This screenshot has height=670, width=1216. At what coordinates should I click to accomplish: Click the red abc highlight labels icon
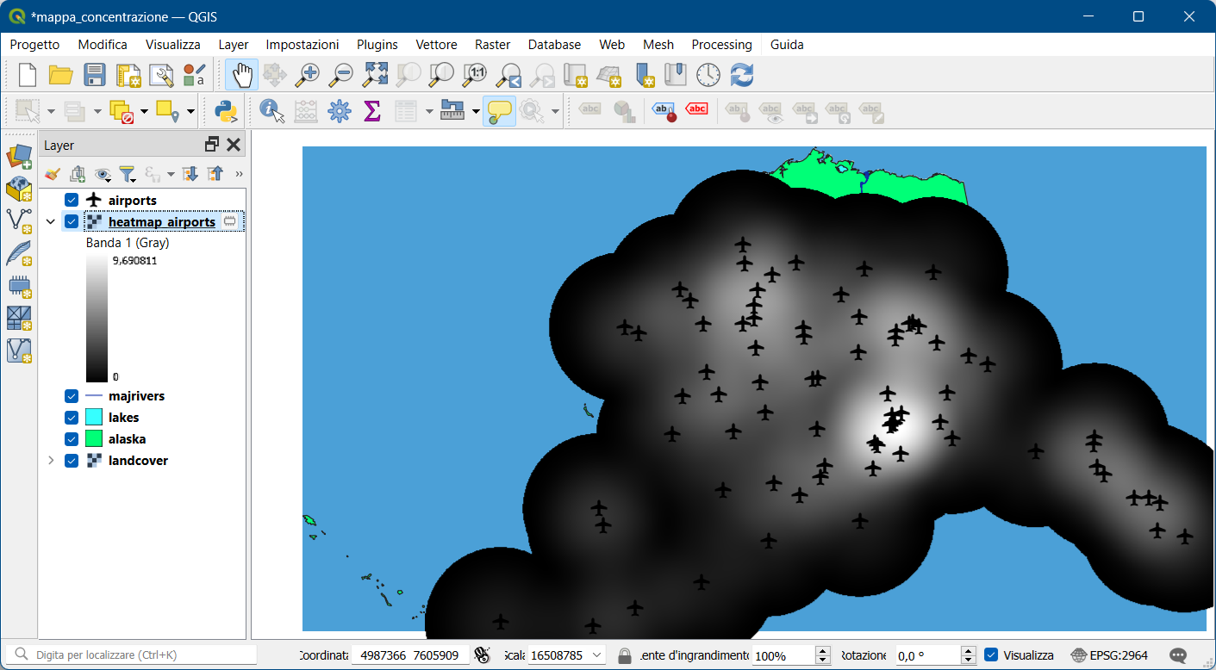(x=696, y=109)
